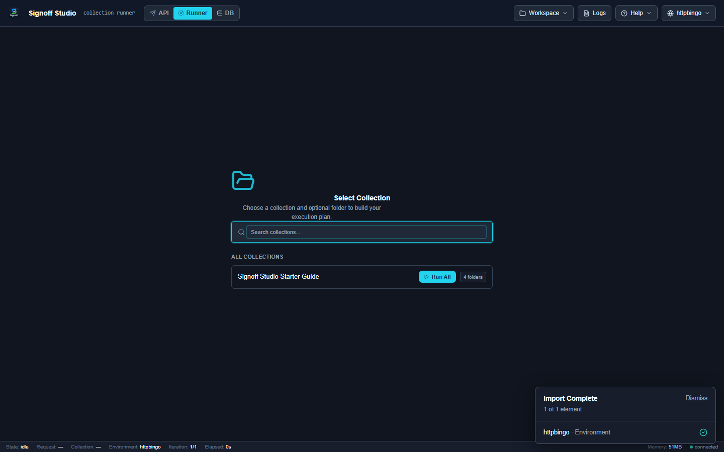Expand the Workspace dropdown
Screen dimensions: 724x452
(x=544, y=13)
